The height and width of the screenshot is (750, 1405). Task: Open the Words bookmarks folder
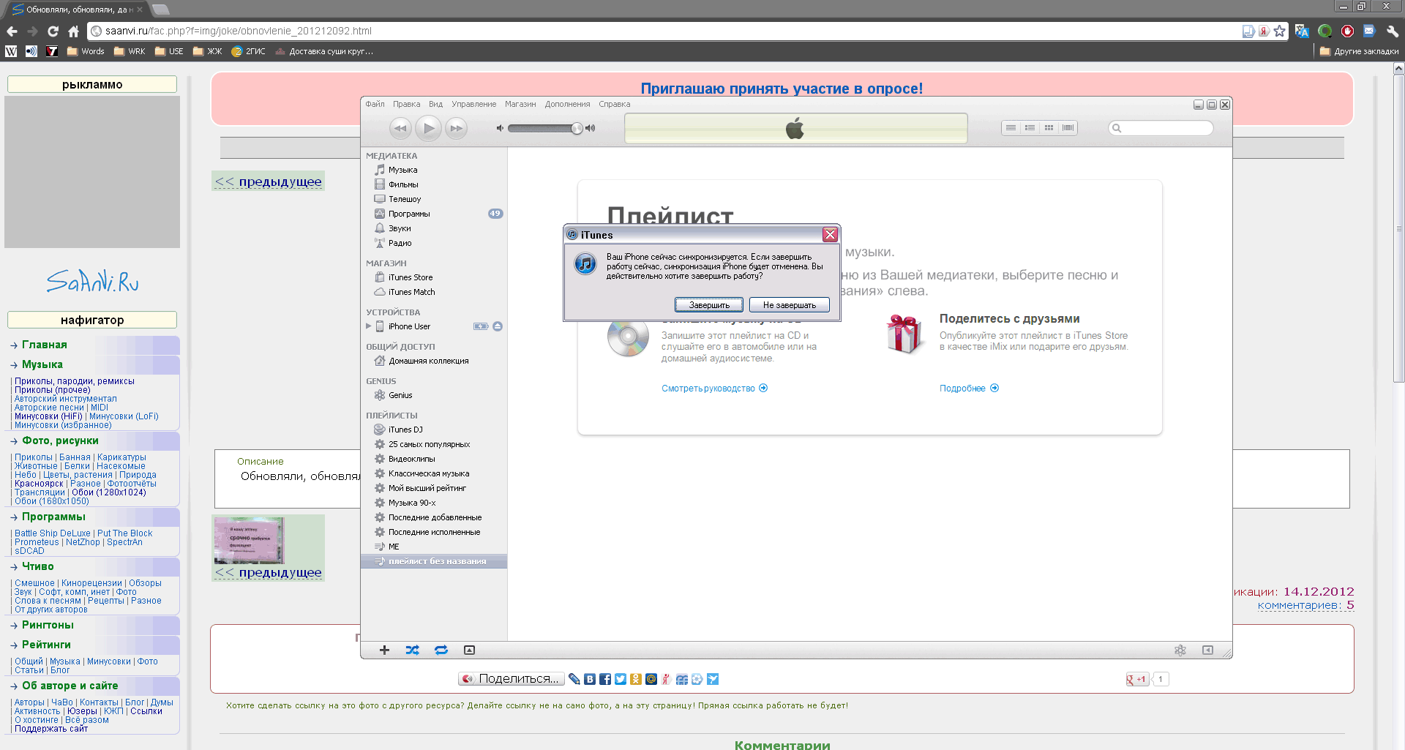click(x=86, y=51)
